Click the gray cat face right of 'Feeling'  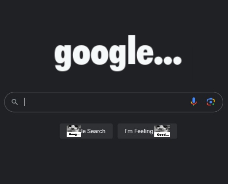pyautogui.click(x=162, y=129)
